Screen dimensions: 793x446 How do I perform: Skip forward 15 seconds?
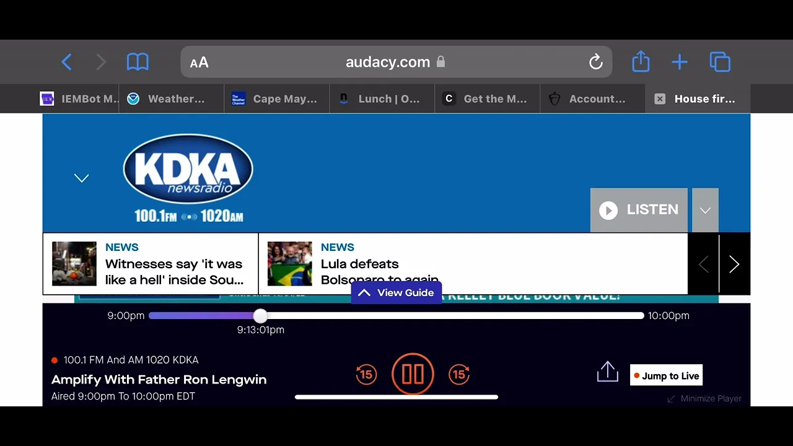[459, 374]
